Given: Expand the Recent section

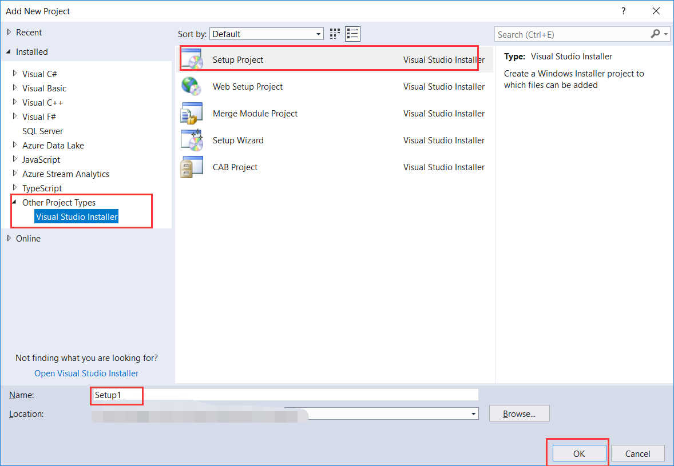Looking at the screenshot, I should (9, 32).
